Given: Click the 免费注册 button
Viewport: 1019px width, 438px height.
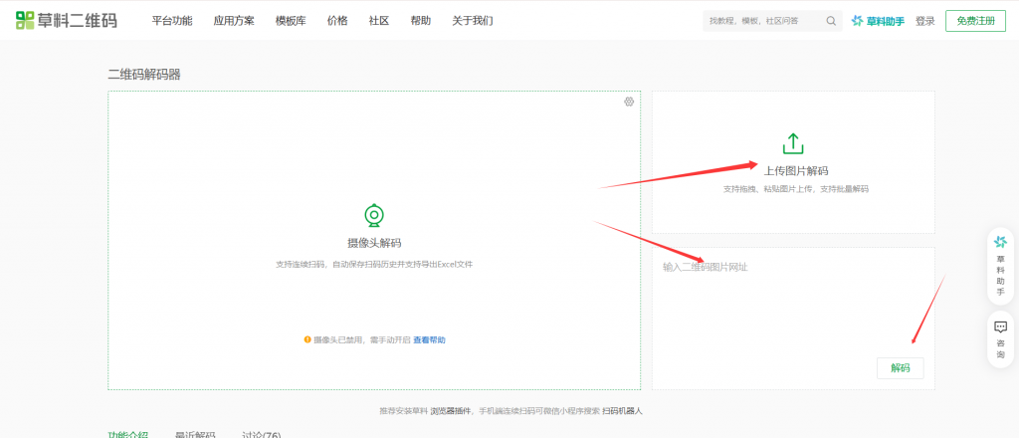Looking at the screenshot, I should pyautogui.click(x=975, y=21).
